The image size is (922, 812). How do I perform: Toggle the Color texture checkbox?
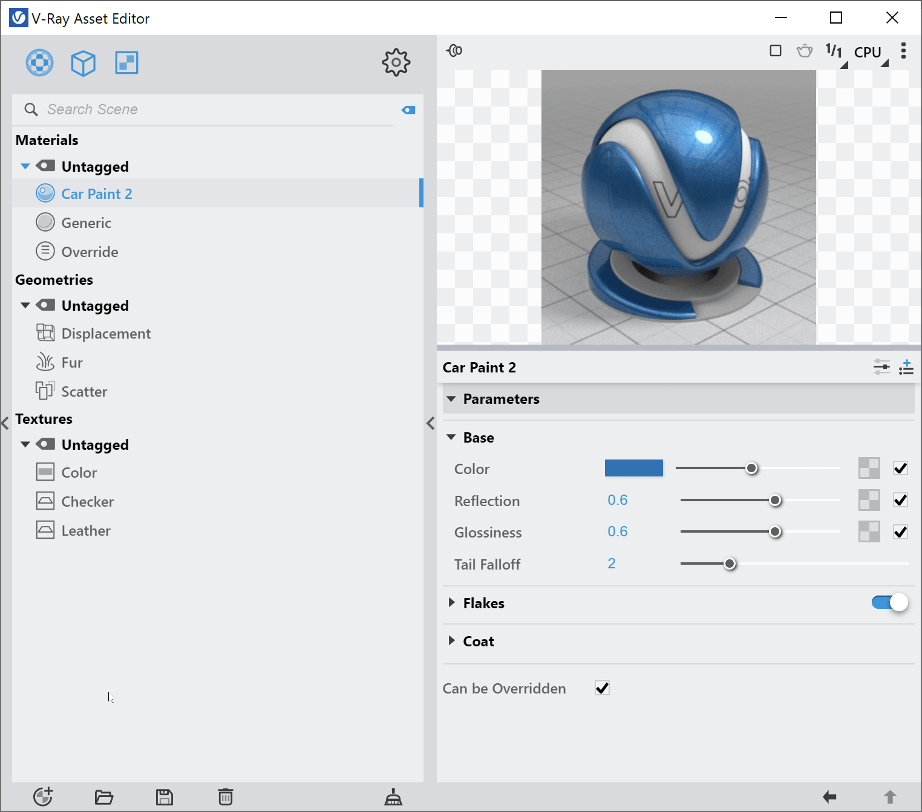900,468
